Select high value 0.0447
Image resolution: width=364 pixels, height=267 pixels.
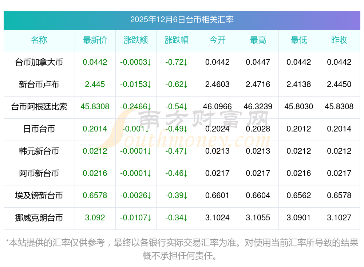[258, 62]
